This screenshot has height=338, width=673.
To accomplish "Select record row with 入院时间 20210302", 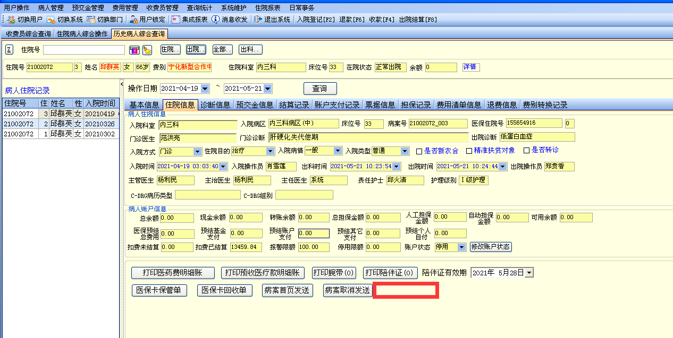I will [61, 134].
